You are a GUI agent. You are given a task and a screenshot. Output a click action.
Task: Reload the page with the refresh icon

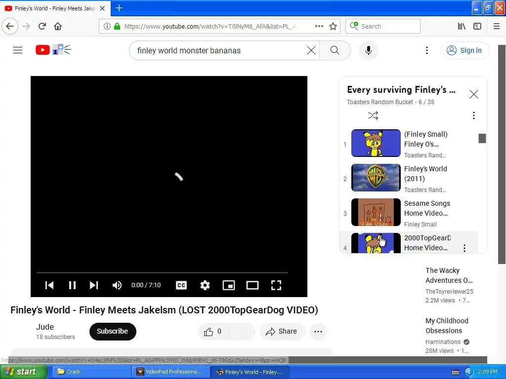(42, 26)
